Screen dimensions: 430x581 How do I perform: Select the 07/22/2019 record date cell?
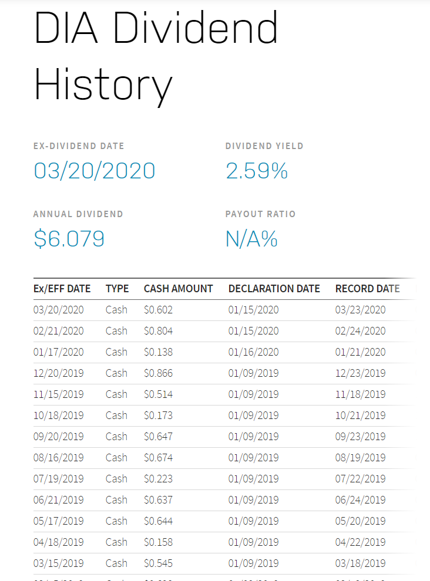360,479
